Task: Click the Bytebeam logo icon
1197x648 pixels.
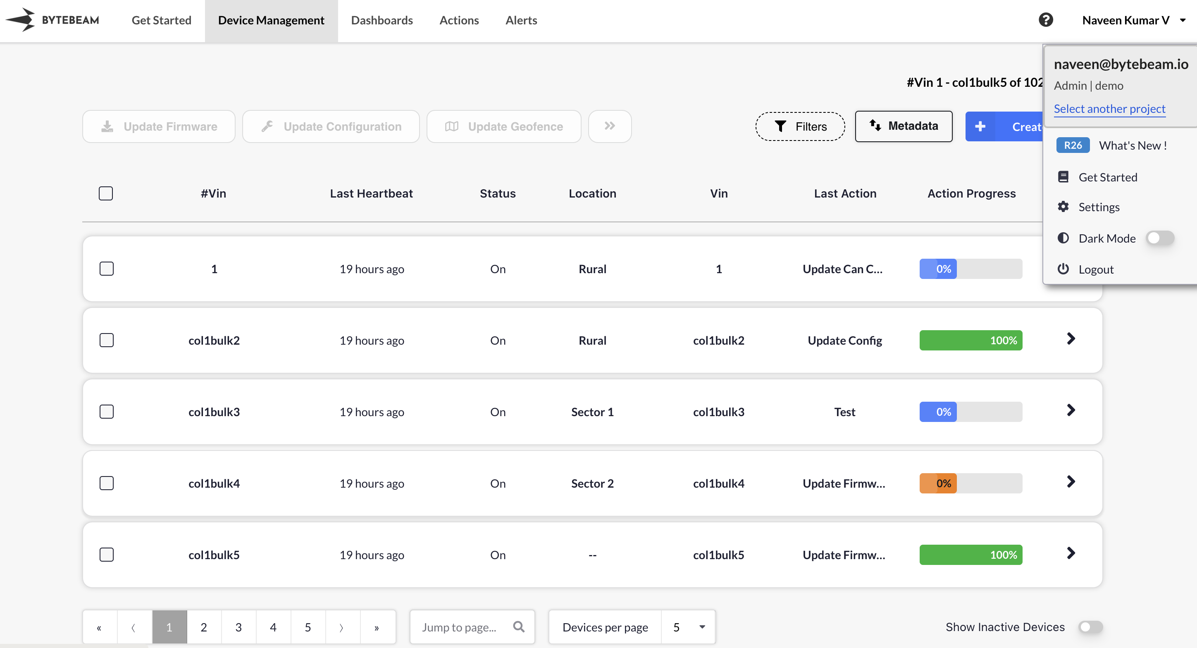Action: pos(21,20)
